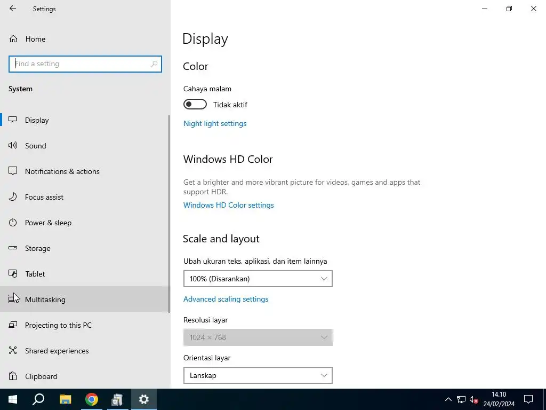Open taskbar search magnifier
Screen dimensions: 546x410
tap(38, 399)
